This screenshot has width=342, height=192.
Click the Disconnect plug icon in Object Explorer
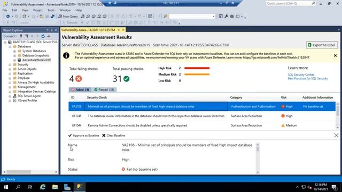click(x=27, y=36)
